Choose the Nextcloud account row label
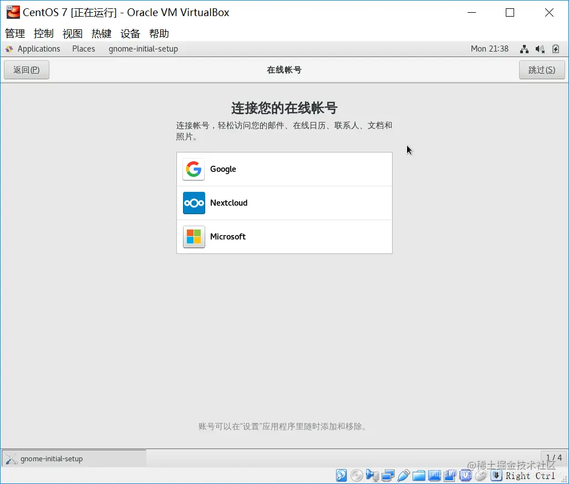The height and width of the screenshot is (484, 569). point(228,203)
